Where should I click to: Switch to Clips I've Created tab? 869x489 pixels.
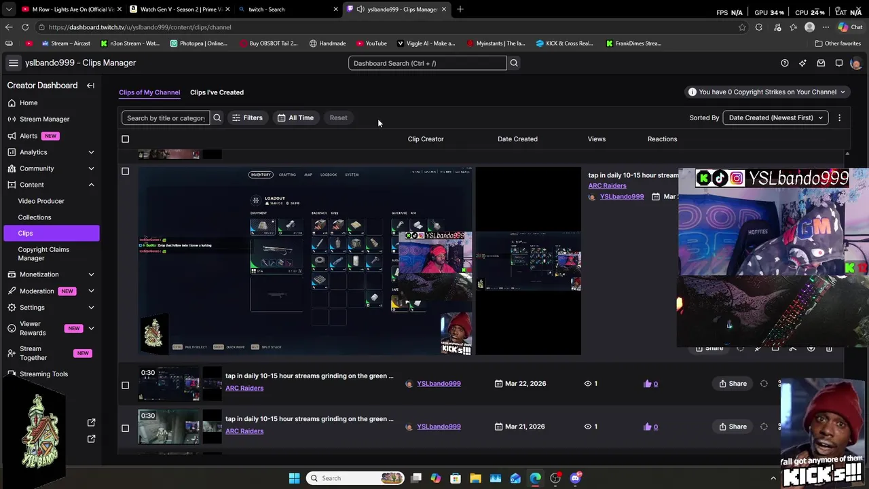(217, 92)
